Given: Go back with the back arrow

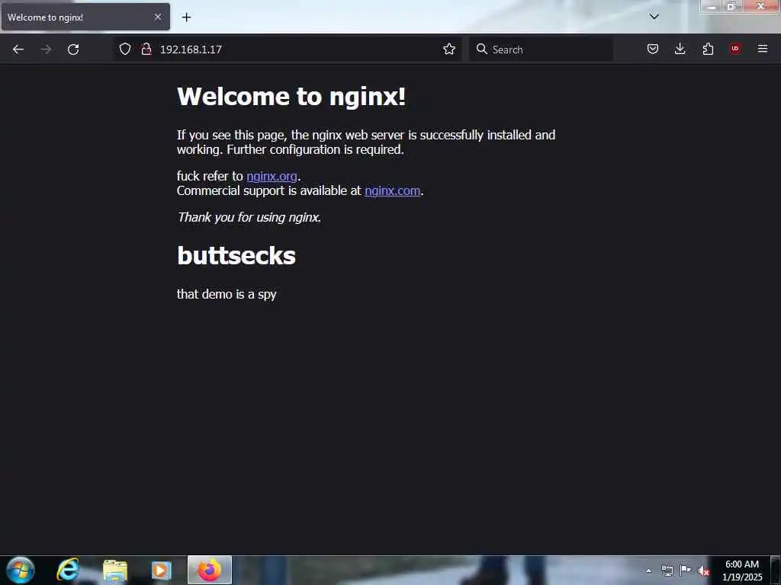Looking at the screenshot, I should (18, 50).
